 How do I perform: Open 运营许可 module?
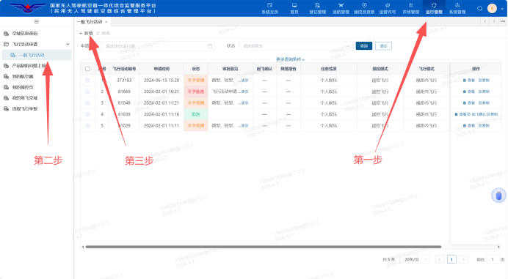pyautogui.click(x=388, y=9)
